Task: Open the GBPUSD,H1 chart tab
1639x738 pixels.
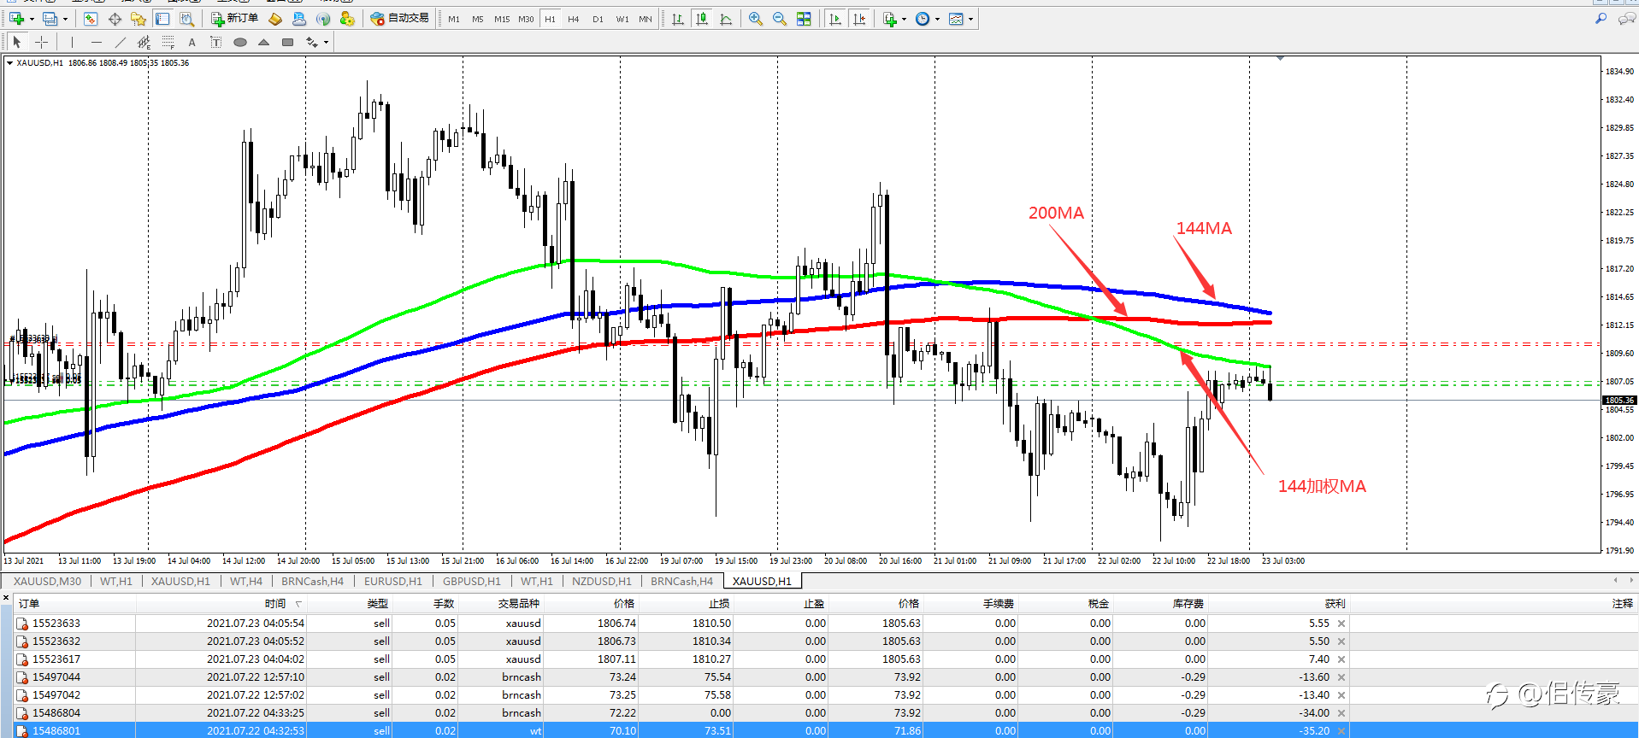Action: pos(472,581)
